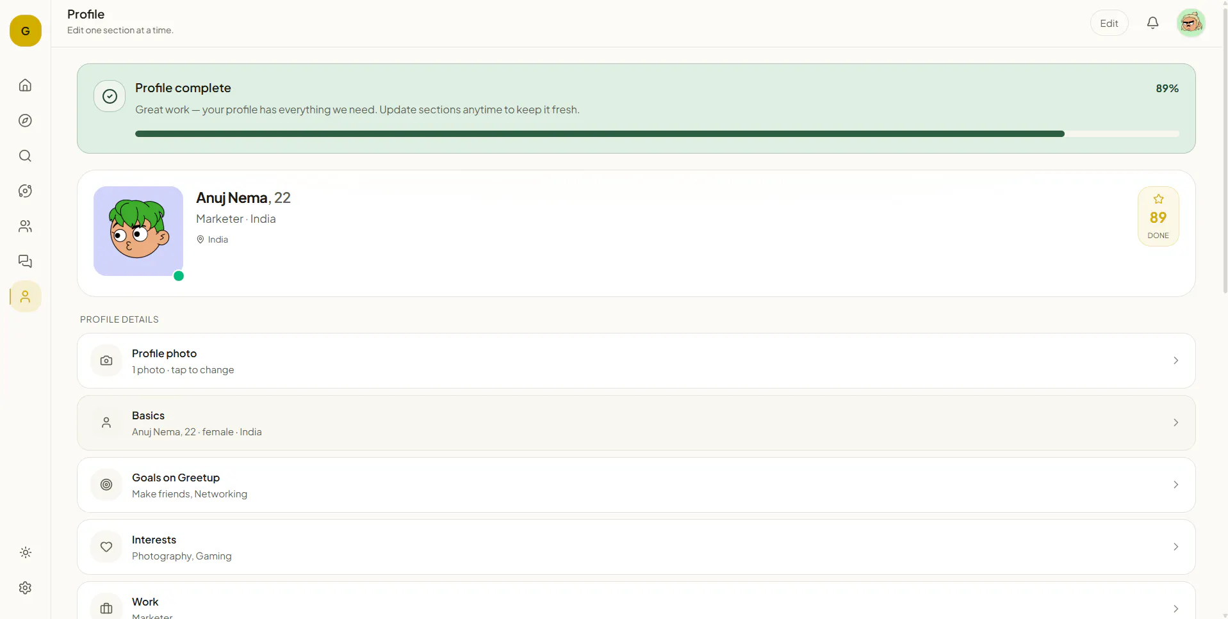The width and height of the screenshot is (1228, 619).
Task: Expand the Work row chevron
Action: click(x=1175, y=609)
